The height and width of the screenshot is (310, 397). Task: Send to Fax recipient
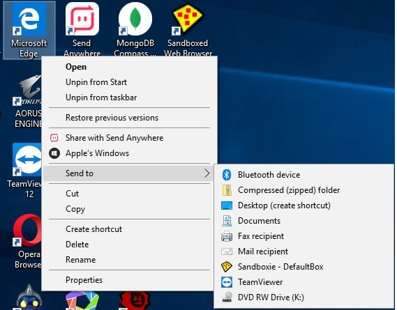tap(304, 236)
